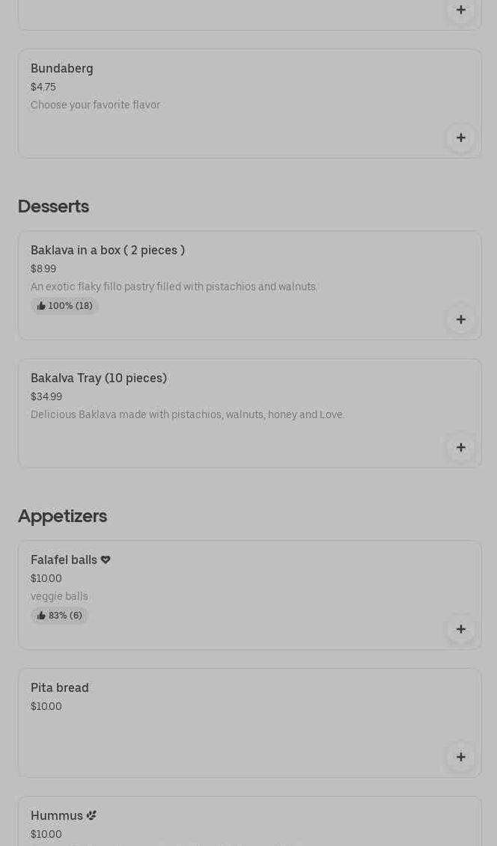Open Falafel balls item title
This screenshot has height=846, width=497.
[x=64, y=560]
